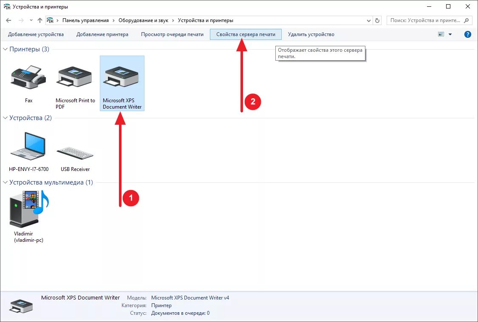Navigate to Панель управления breadcrumb
Screen dimensions: 478x322
pos(85,20)
